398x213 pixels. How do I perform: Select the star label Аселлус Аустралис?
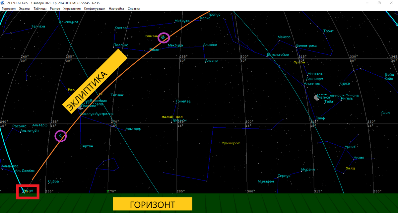point(97,113)
